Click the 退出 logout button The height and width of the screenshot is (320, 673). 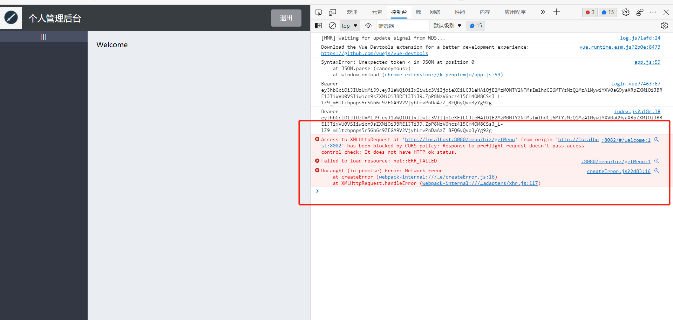click(x=286, y=18)
